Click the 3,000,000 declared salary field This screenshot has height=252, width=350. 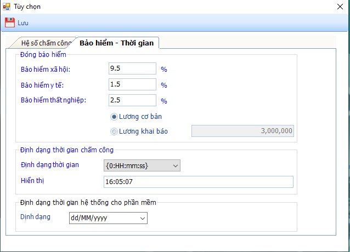click(242, 131)
